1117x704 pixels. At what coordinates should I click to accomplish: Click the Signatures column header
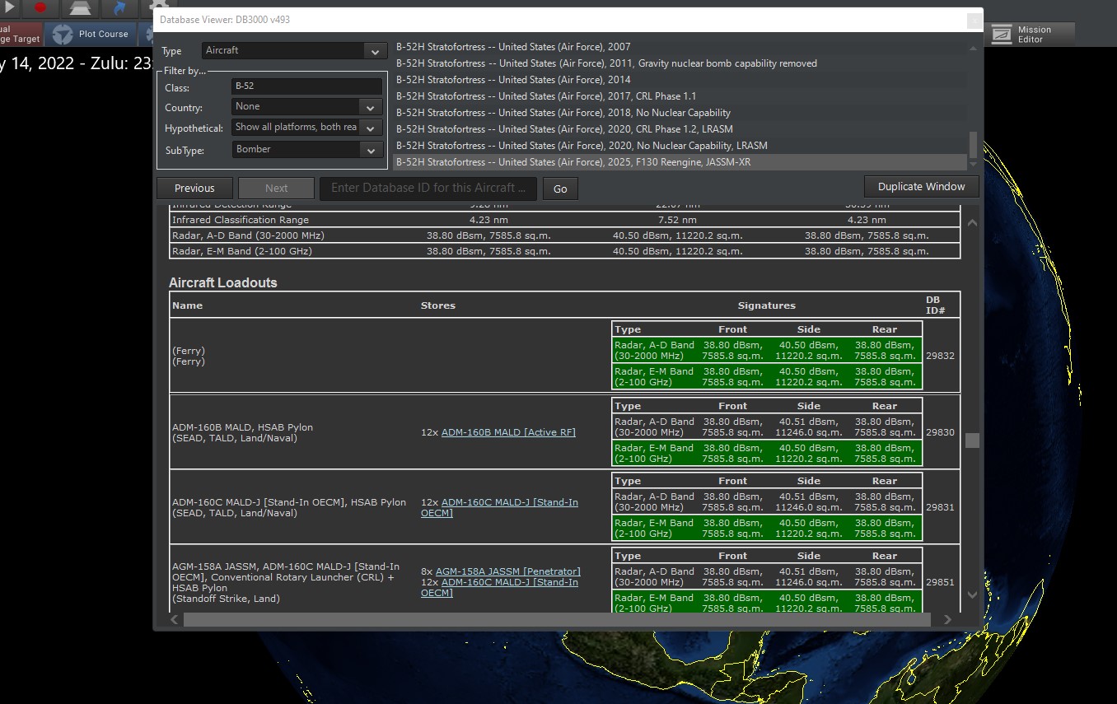coord(767,305)
